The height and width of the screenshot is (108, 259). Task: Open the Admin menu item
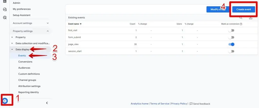point(16,3)
